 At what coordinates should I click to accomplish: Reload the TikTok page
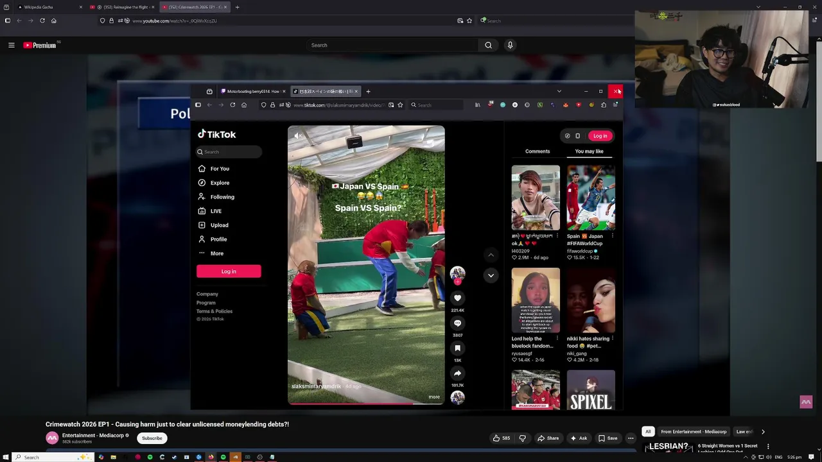tap(232, 105)
